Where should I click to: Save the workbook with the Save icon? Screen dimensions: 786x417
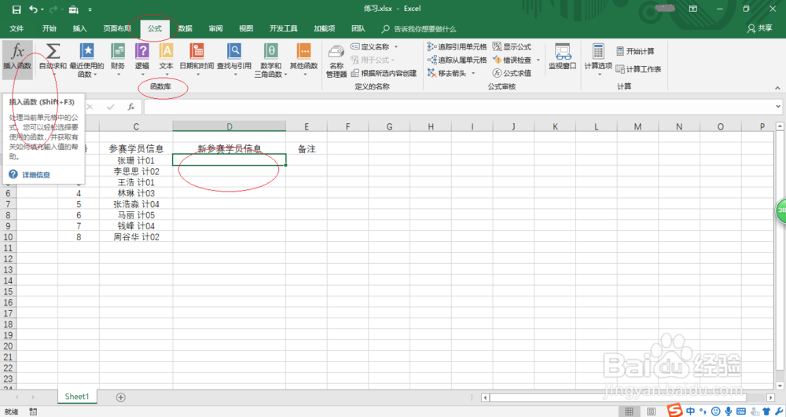click(17, 9)
